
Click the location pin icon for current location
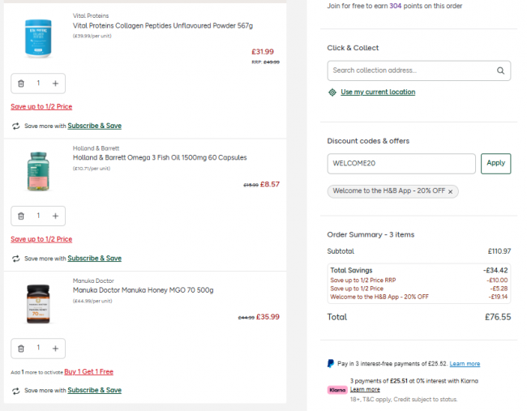[332, 92]
